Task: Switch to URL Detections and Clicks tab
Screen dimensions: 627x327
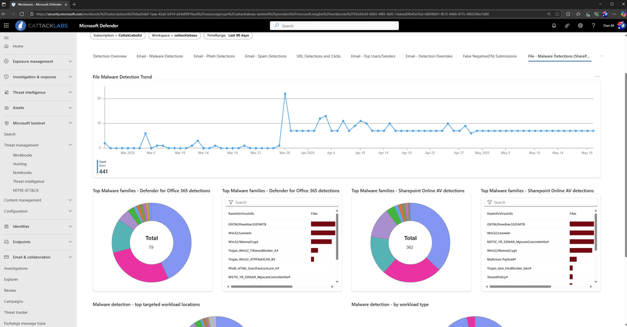Action: 319,56
